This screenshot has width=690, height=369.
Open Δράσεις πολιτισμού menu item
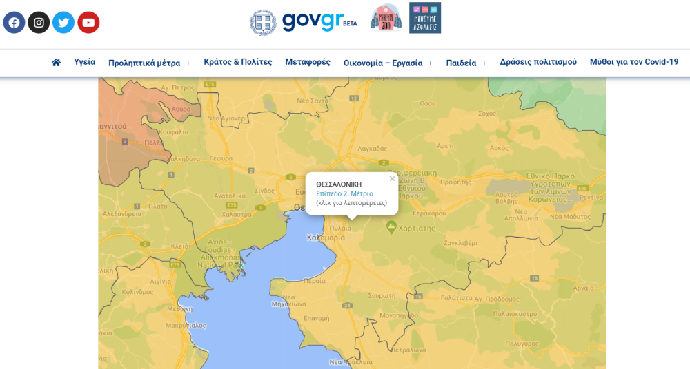[538, 62]
